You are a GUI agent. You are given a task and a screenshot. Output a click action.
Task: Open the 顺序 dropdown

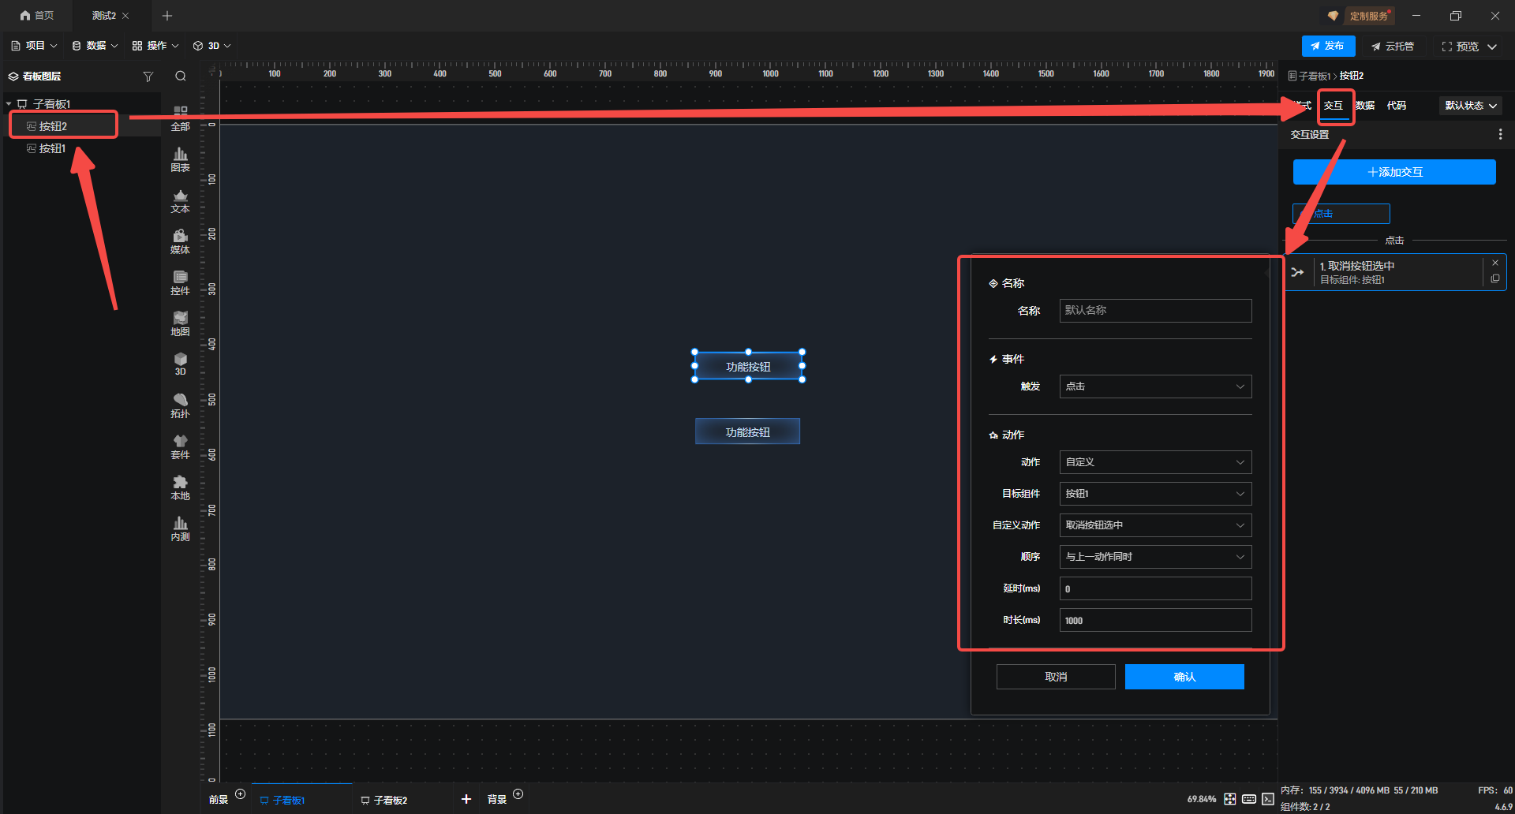(x=1155, y=557)
